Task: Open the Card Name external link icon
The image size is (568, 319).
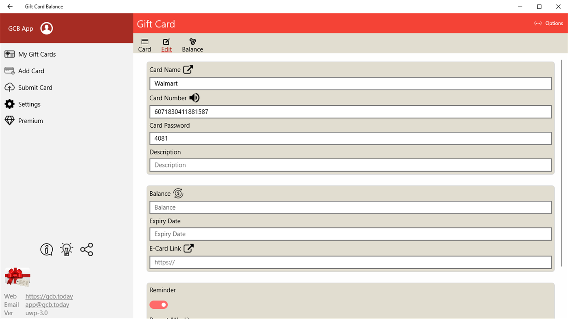Action: point(188,69)
